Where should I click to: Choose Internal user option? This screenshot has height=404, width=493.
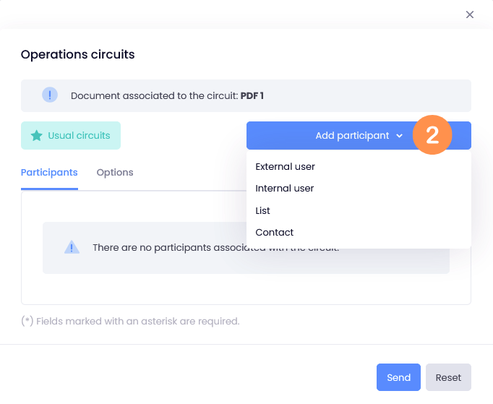click(x=285, y=189)
